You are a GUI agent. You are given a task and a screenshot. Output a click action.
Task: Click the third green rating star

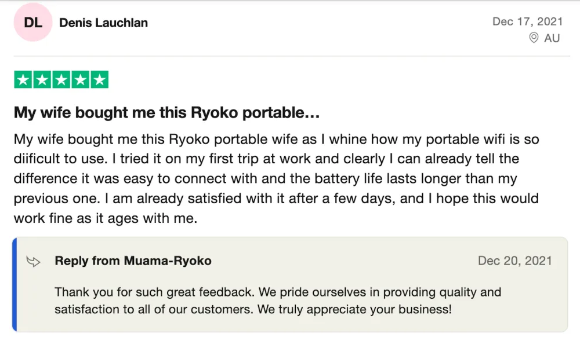pos(61,80)
